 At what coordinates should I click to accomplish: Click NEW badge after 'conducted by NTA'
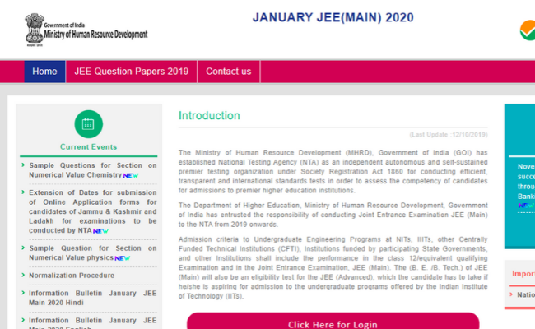click(x=100, y=231)
